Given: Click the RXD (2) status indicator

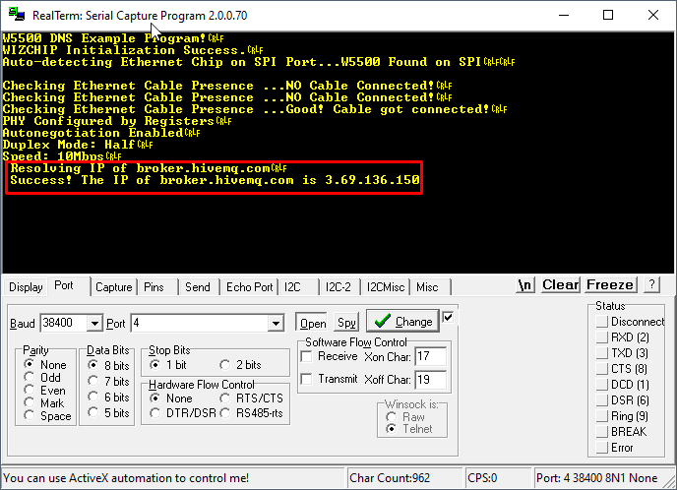Looking at the screenshot, I should point(602,337).
